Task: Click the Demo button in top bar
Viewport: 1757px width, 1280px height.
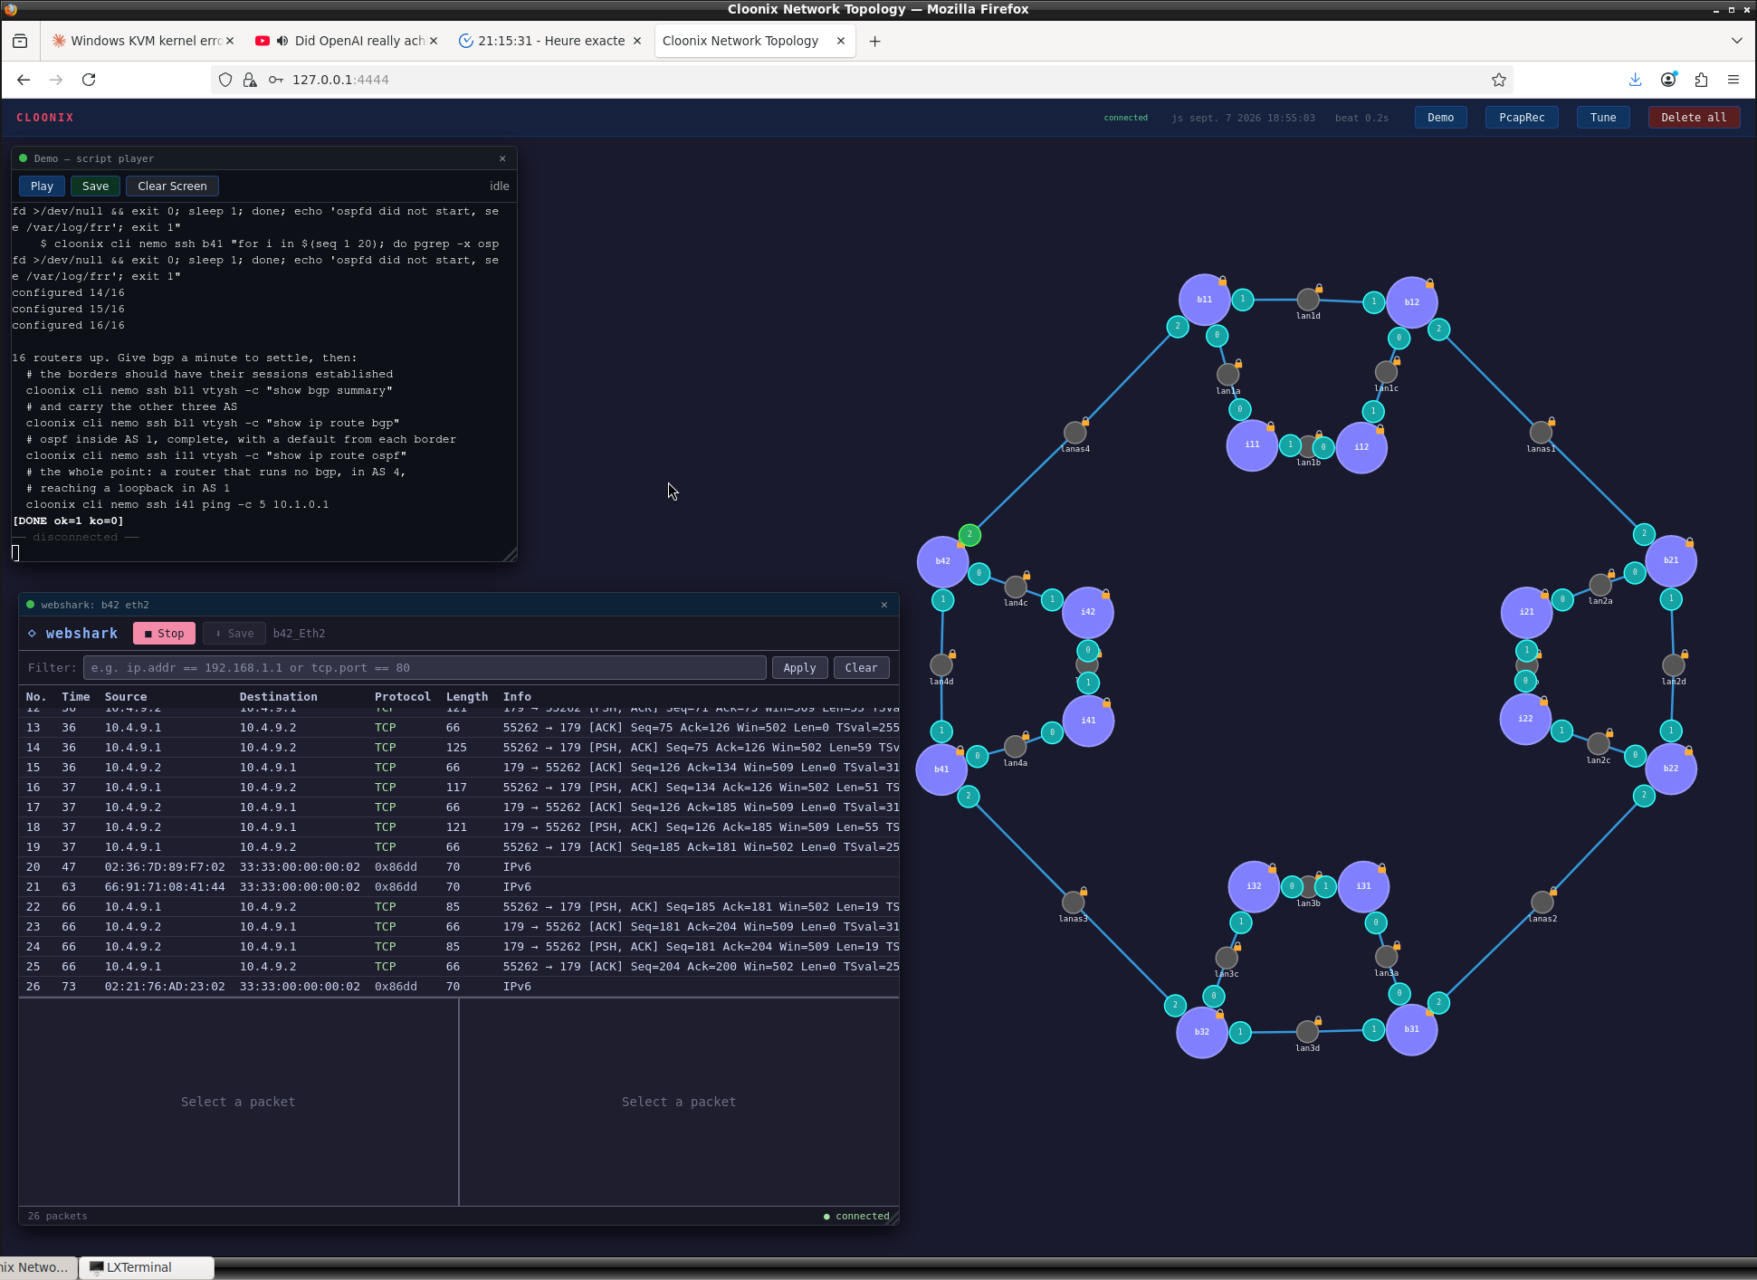Action: click(1440, 118)
